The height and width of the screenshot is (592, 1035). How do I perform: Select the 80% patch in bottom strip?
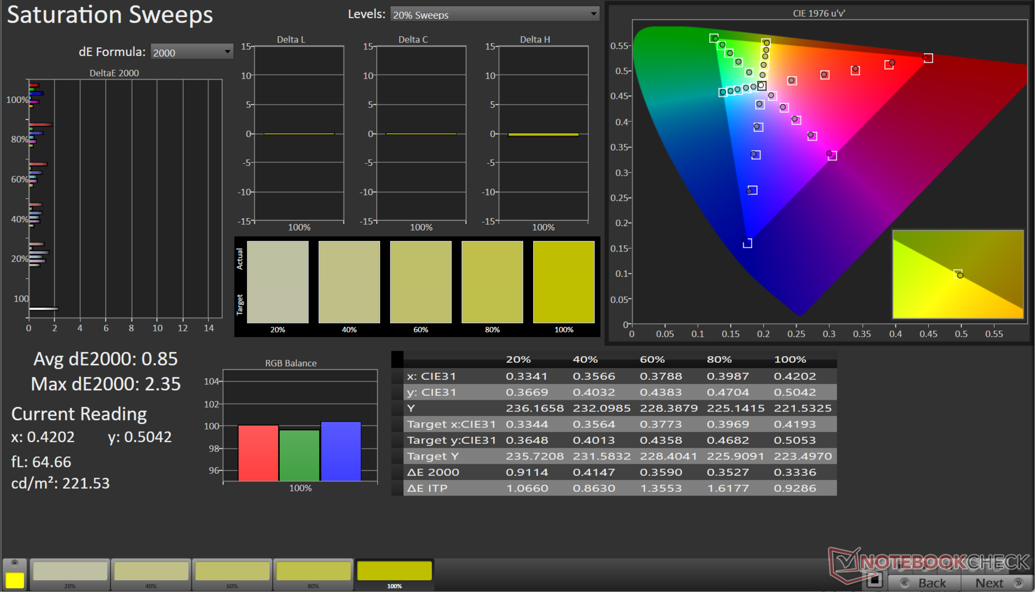click(313, 572)
